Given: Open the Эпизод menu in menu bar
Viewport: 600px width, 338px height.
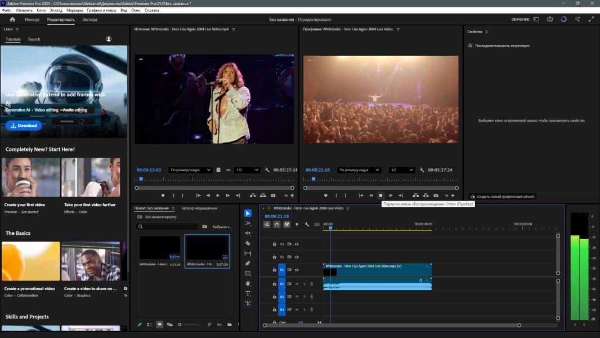Looking at the screenshot, I should tap(56, 10).
